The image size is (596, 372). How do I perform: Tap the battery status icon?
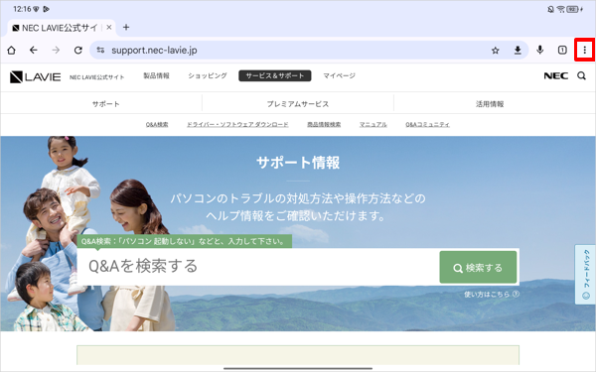point(572,9)
